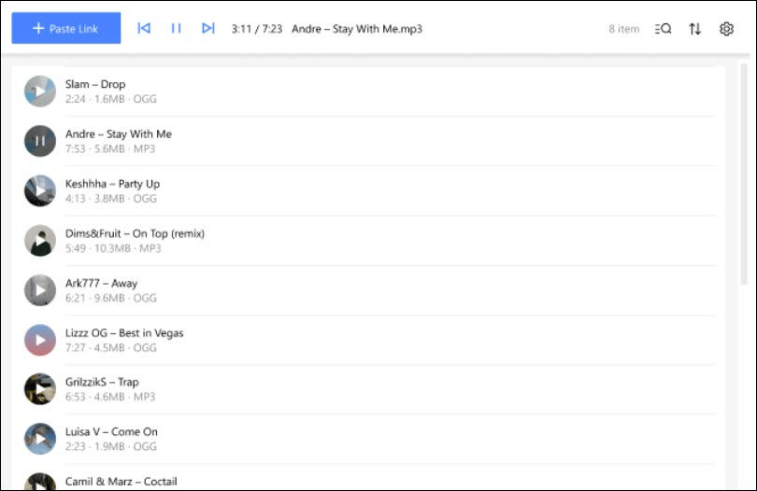This screenshot has width=757, height=491.
Task: Click the '5:49 · 10.3MB · MP3' details
Action: 113,248
